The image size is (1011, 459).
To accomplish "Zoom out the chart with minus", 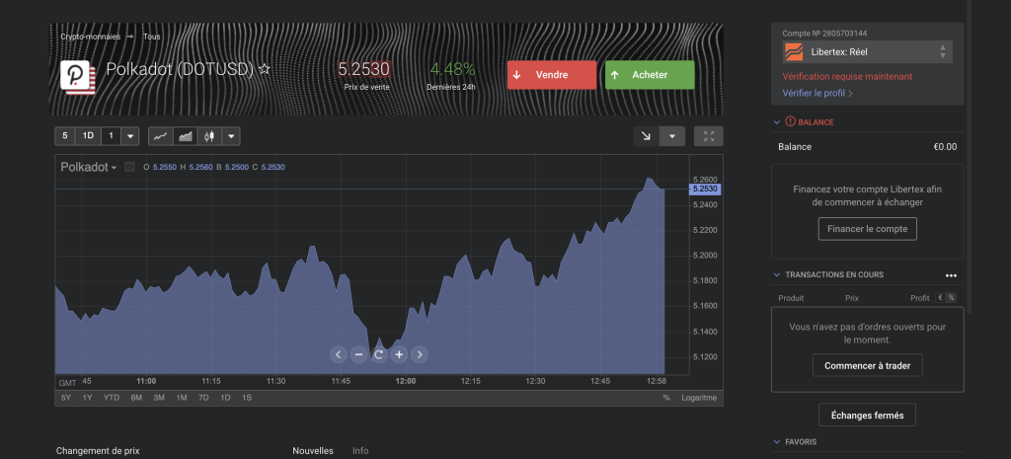I will [x=359, y=354].
